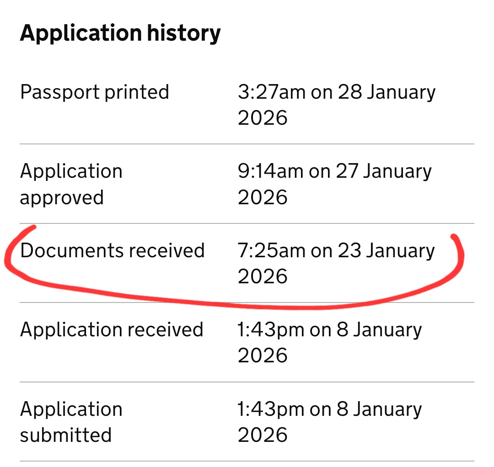The image size is (494, 467).
Task: Click the 3:27am on 28 January timestamp
Action: tap(336, 92)
